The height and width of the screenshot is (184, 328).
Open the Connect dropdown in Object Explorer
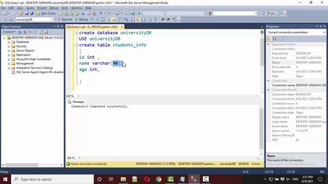(x=9, y=32)
